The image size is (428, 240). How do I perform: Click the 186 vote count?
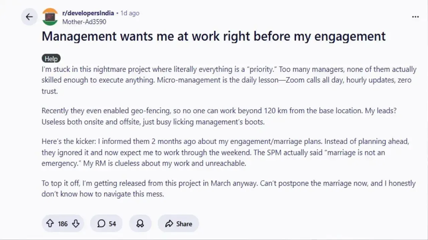[x=63, y=224]
